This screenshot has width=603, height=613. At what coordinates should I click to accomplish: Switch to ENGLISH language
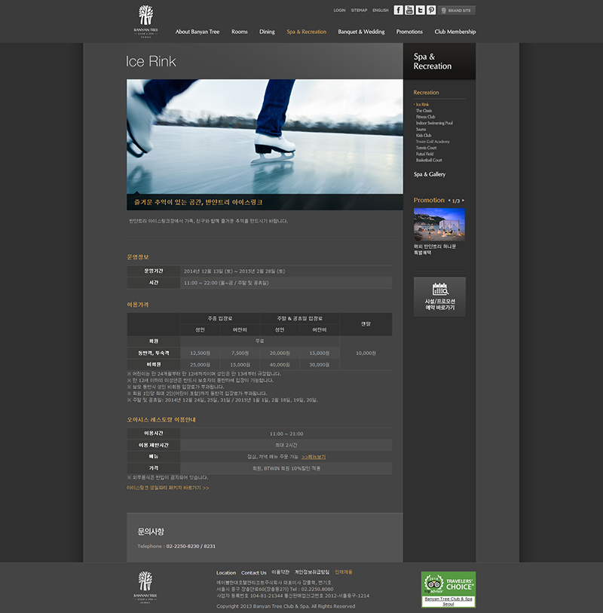(x=380, y=10)
